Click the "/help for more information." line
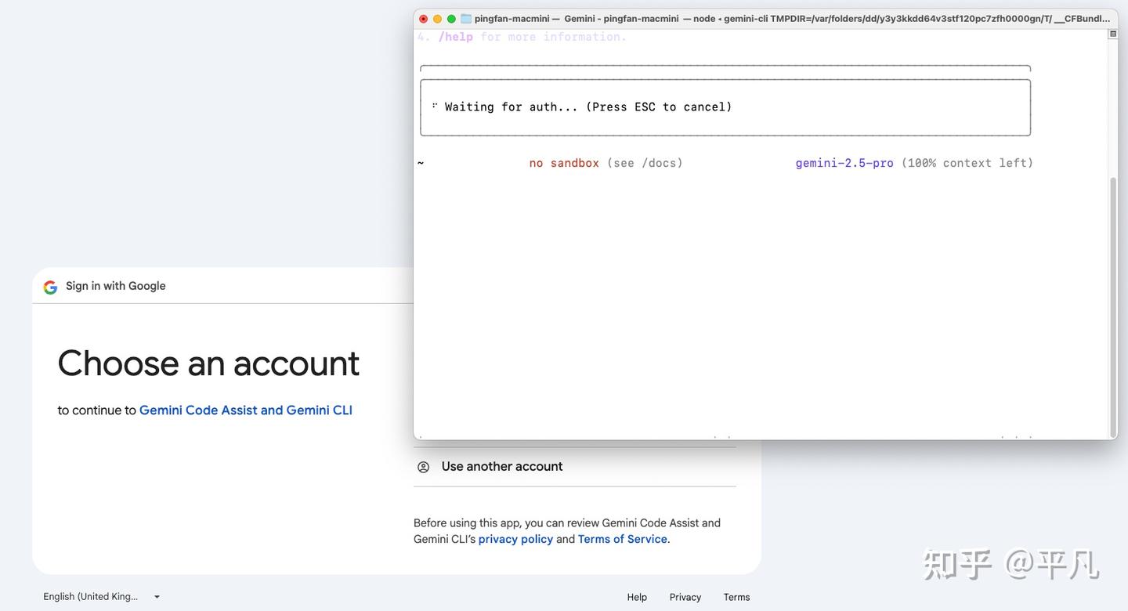 [x=533, y=37]
